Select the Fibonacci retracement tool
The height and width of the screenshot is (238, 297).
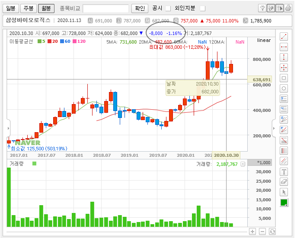(x=284, y=140)
